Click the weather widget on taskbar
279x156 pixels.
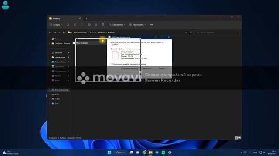pos(10,153)
